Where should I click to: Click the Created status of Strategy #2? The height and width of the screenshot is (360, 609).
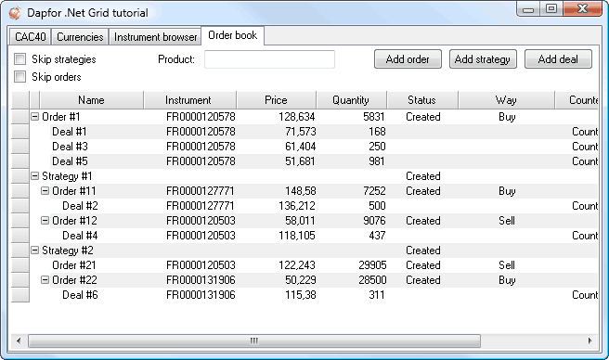(x=423, y=251)
